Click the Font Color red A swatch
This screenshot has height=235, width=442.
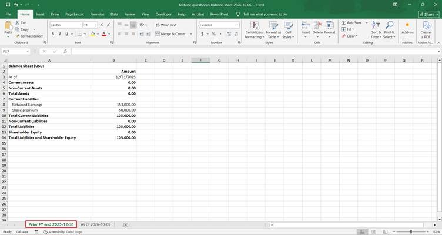point(104,34)
